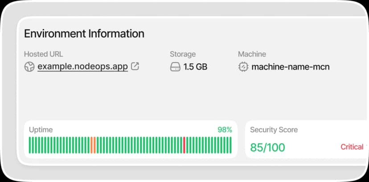Click the last green uptime bar
The height and width of the screenshot is (182, 369).
pos(230,145)
